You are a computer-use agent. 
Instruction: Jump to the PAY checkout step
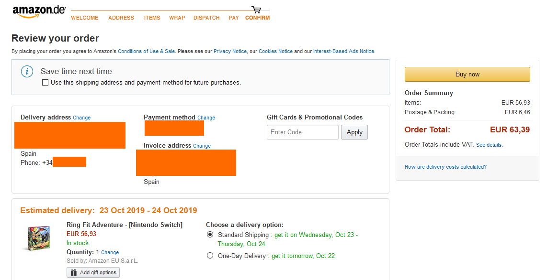[x=234, y=18]
